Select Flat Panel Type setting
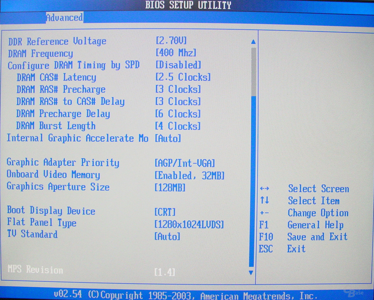This screenshot has height=300, width=374. [42, 222]
